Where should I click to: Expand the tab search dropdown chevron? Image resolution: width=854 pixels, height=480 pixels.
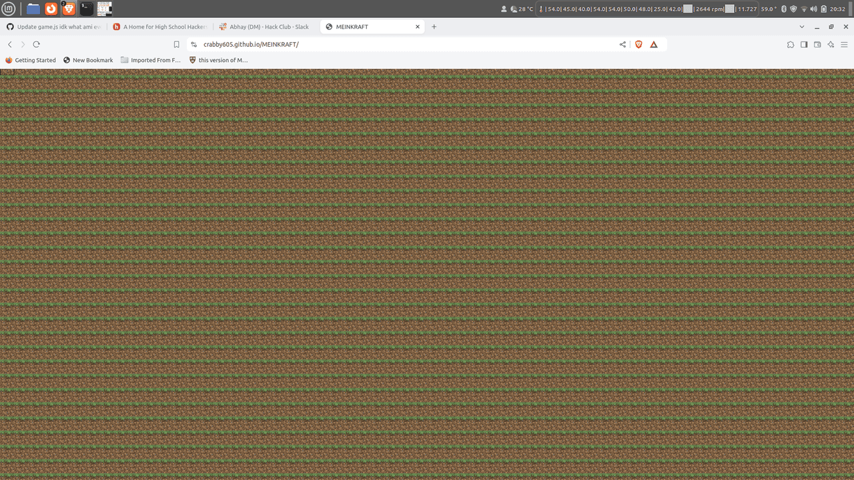(802, 27)
